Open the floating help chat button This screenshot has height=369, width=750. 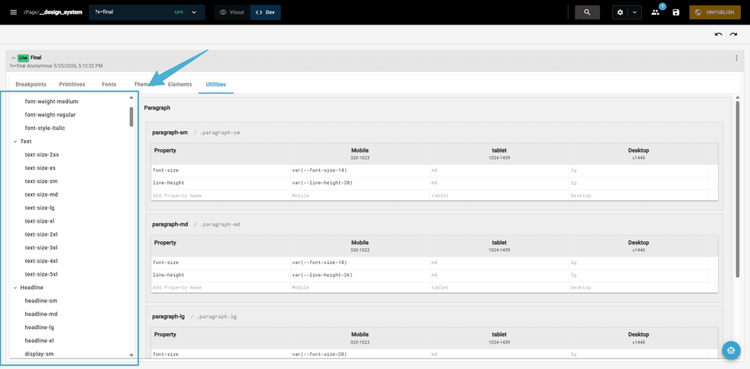(731, 350)
